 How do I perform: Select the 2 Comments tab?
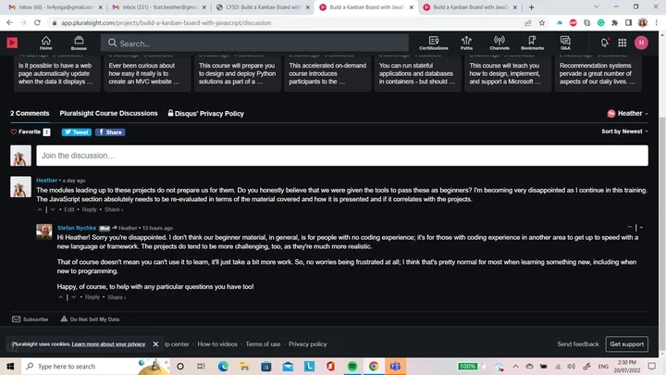(30, 113)
